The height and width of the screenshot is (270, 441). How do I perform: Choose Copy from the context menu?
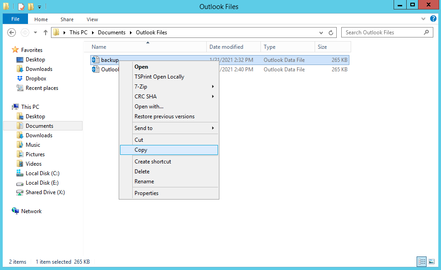(x=141, y=150)
